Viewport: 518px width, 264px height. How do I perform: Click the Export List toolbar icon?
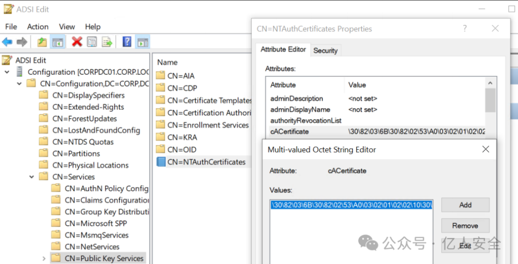coord(107,42)
